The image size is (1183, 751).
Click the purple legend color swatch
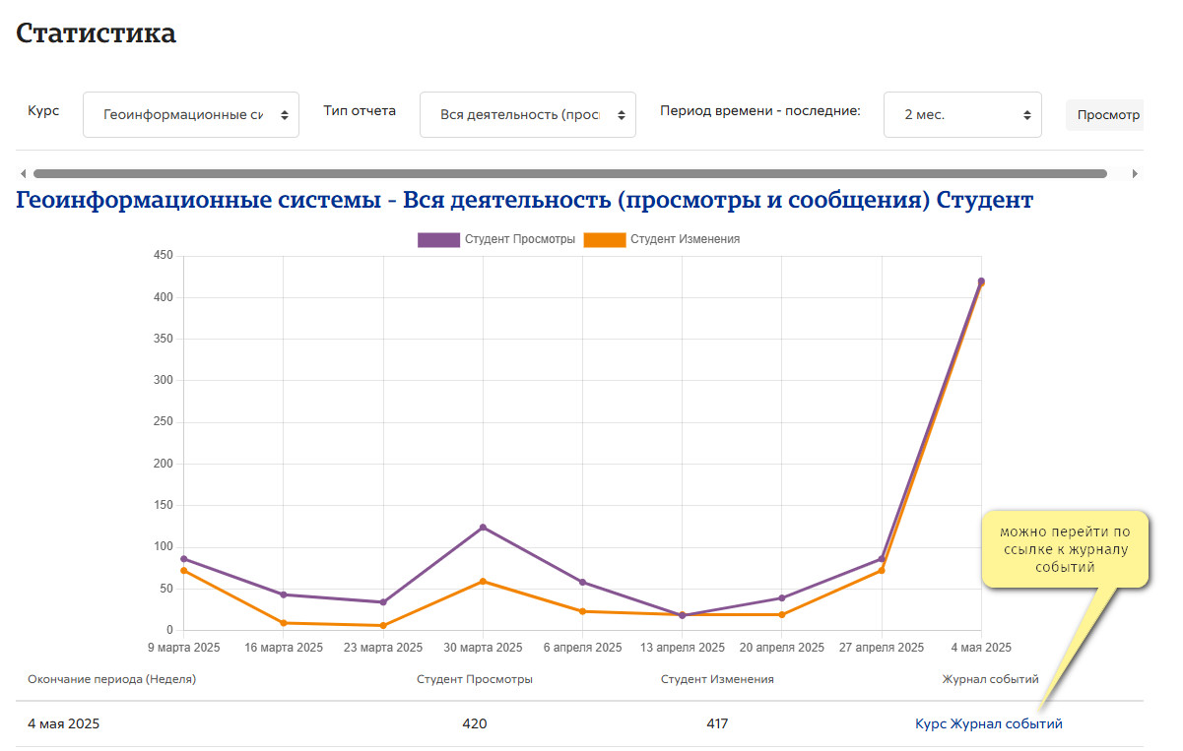point(438,239)
